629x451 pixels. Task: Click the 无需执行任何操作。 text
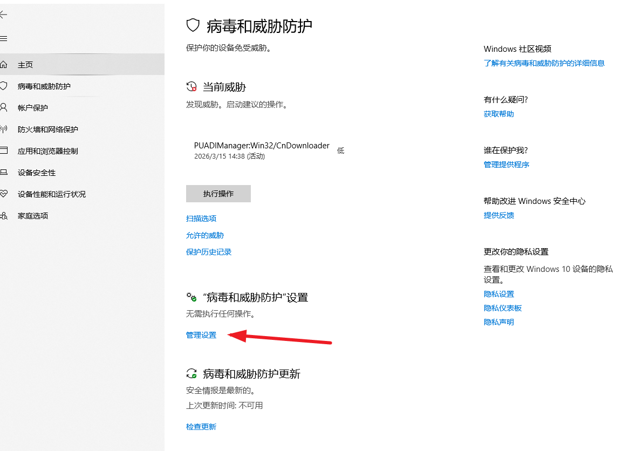(x=221, y=314)
